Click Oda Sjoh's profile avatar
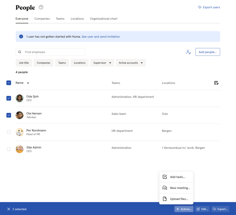This screenshot has height=215, width=236. (x=20, y=98)
